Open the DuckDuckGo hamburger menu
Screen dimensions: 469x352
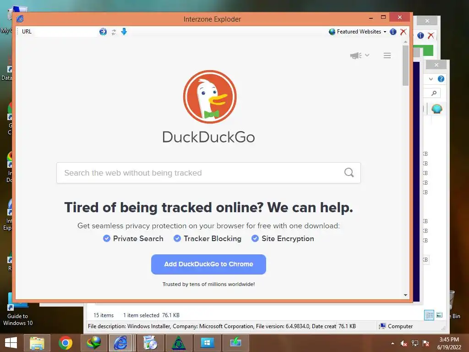(387, 55)
